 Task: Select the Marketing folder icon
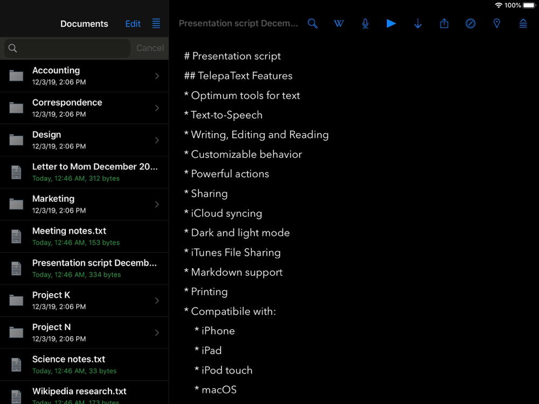16,204
